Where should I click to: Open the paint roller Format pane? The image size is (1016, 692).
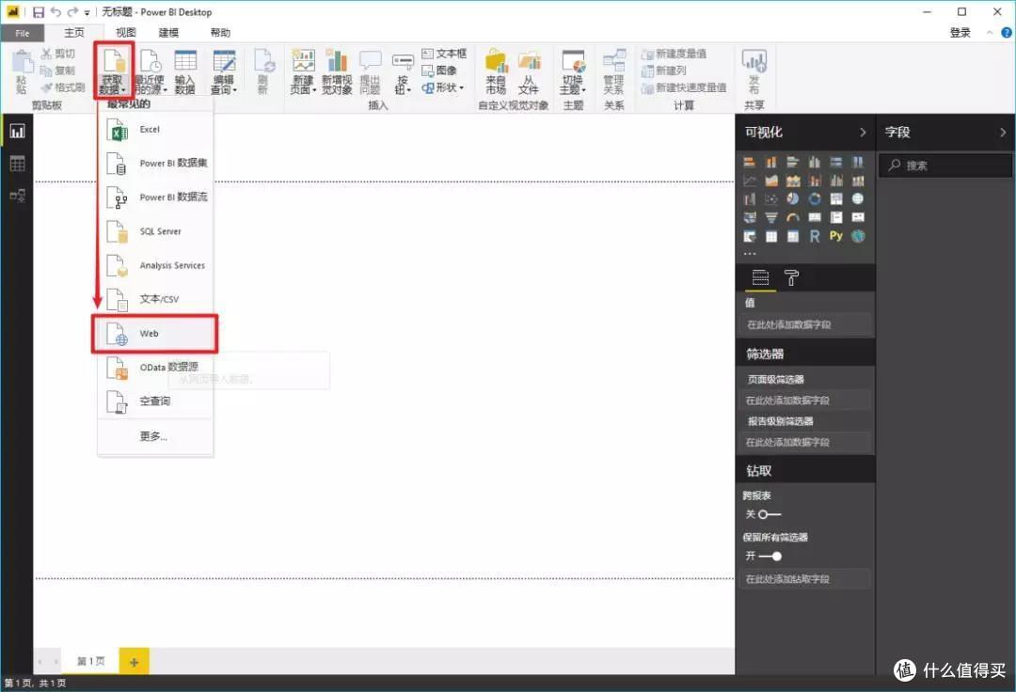point(791,277)
